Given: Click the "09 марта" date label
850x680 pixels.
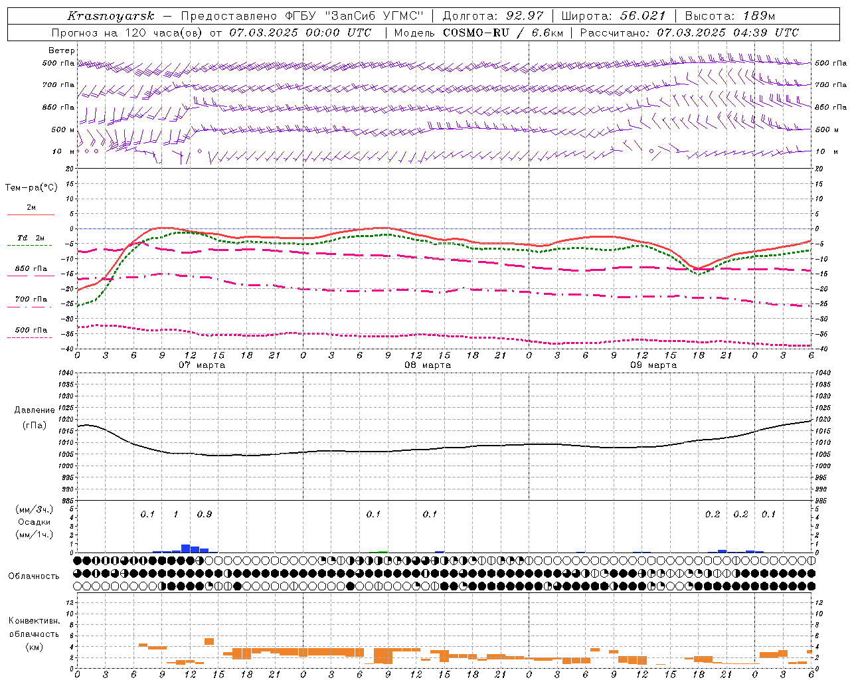Looking at the screenshot, I should pyautogui.click(x=653, y=365).
